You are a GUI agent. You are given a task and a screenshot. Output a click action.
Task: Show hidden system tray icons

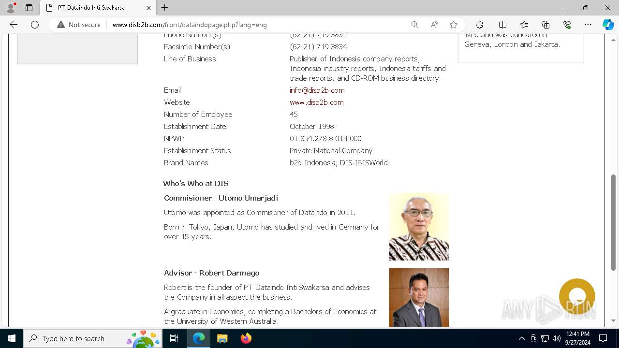[521, 338]
